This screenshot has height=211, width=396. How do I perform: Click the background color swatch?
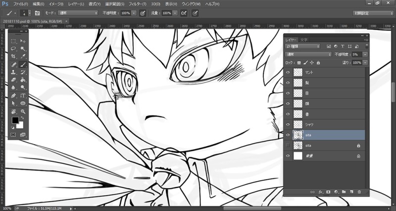[21, 125]
